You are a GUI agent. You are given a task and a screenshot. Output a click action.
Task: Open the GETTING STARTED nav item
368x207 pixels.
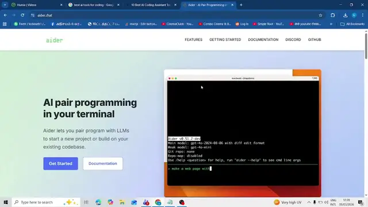[x=225, y=40]
